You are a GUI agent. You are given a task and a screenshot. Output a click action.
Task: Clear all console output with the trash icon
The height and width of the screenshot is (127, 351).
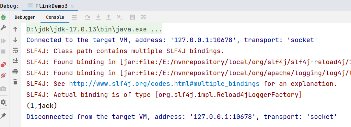tap(15, 82)
